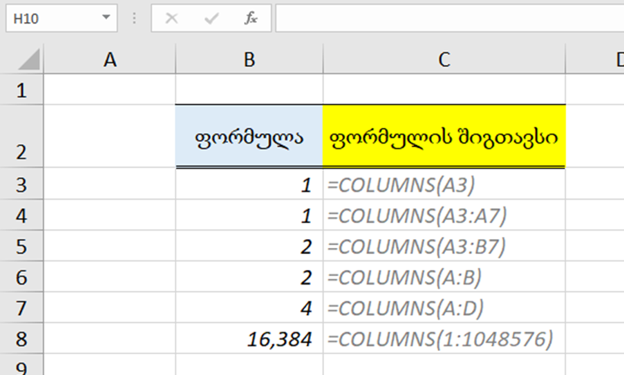Image resolution: width=624 pixels, height=375 pixels.
Task: Click the blue header cell 'ფორმულა'
Action: coord(249,137)
